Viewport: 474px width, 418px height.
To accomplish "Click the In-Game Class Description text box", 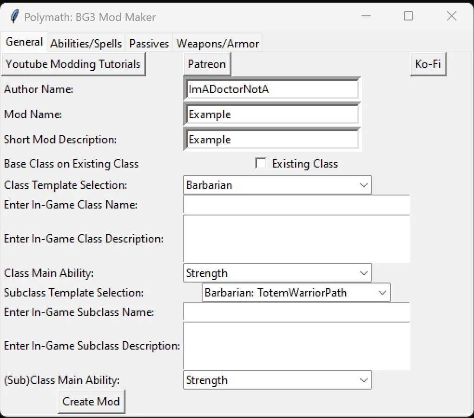I will click(x=296, y=239).
